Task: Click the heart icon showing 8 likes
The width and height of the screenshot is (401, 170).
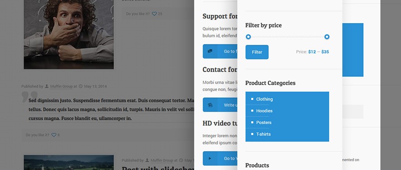Action: point(54,135)
